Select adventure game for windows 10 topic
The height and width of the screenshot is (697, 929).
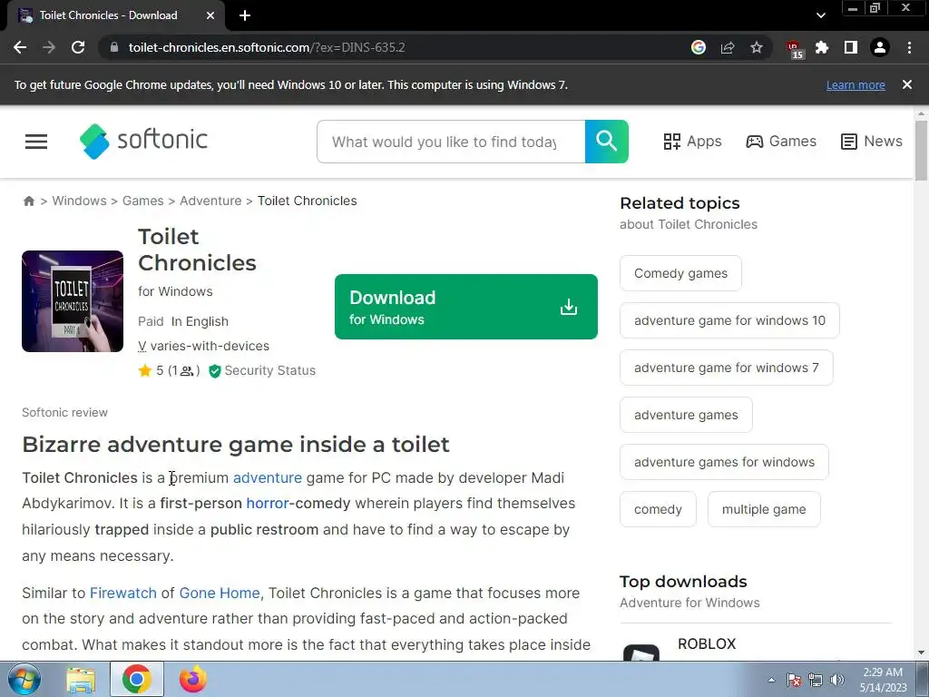coord(730,320)
